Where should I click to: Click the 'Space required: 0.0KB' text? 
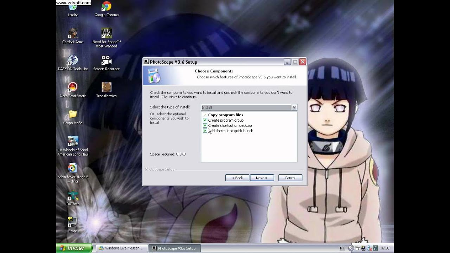pos(168,154)
